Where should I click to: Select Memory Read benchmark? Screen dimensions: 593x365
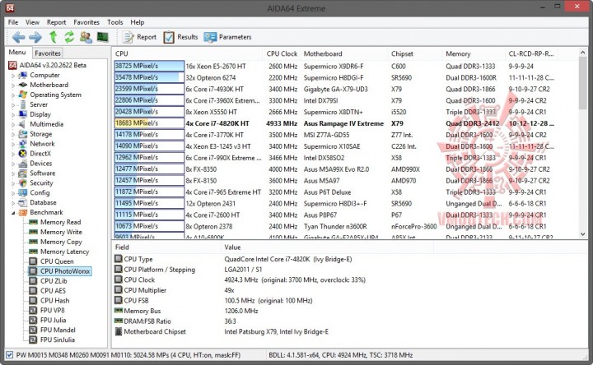[60, 222]
